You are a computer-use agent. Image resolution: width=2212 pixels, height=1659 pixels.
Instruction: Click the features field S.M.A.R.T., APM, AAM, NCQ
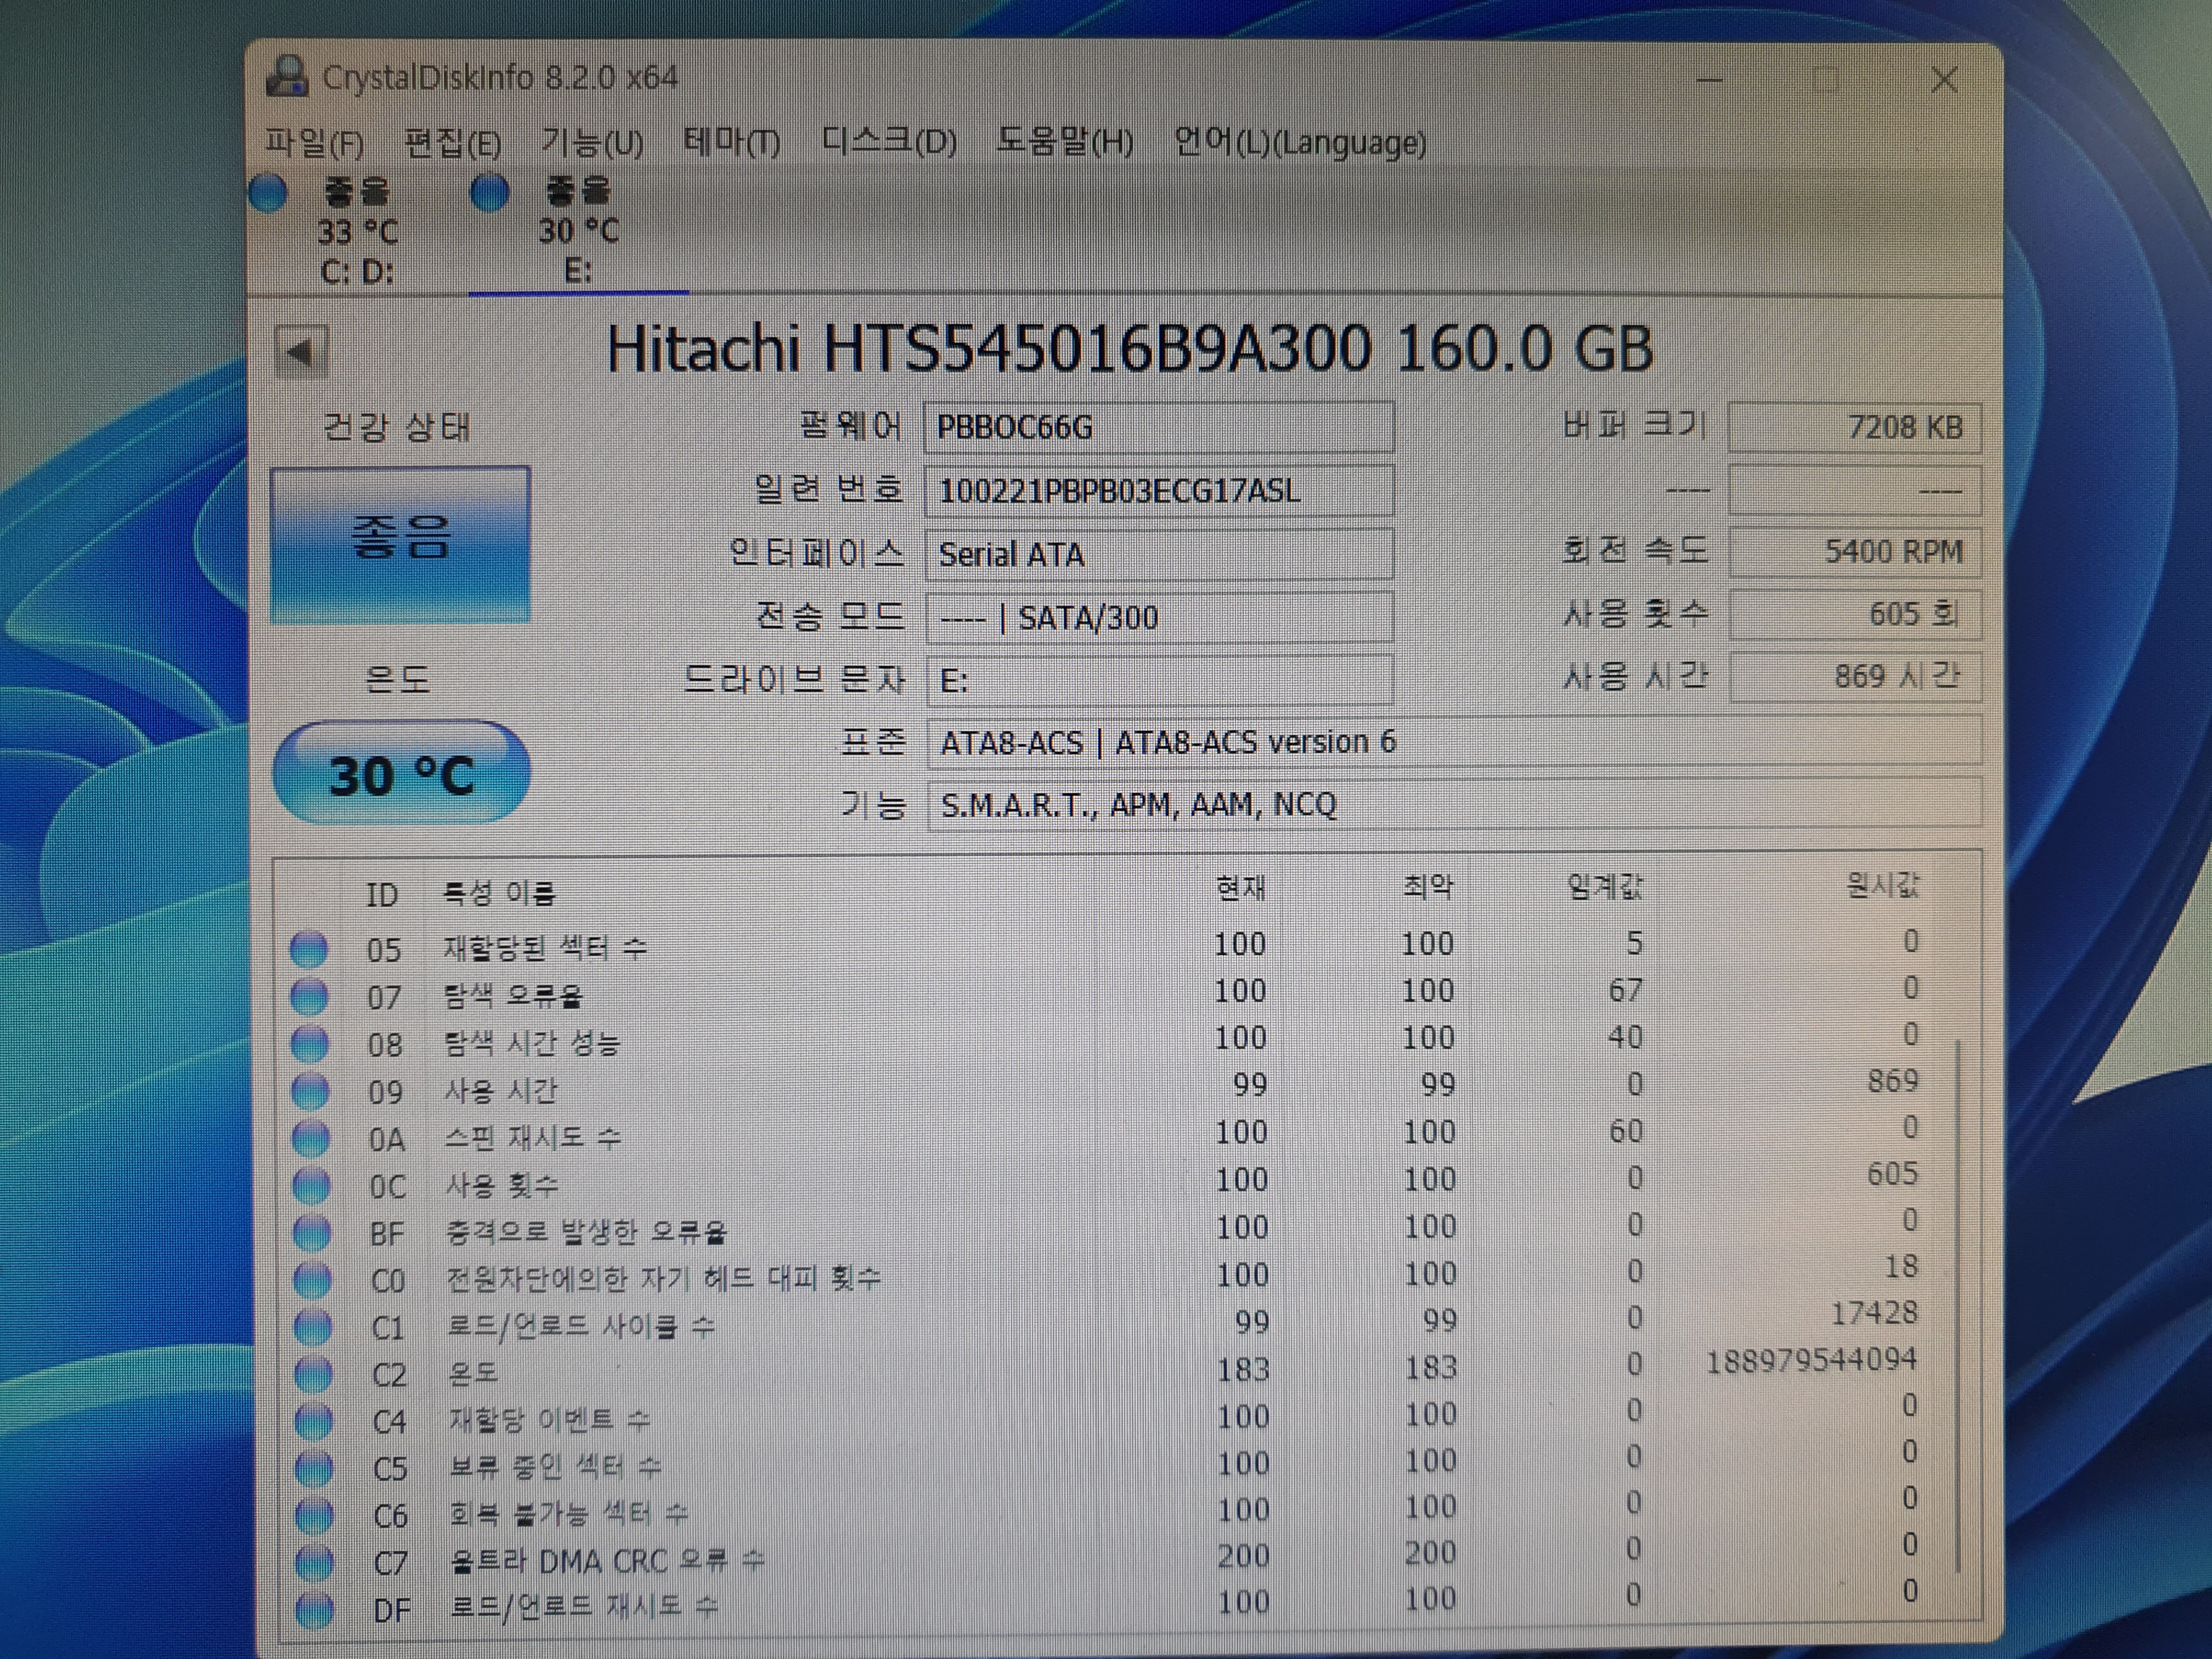(x=1454, y=805)
